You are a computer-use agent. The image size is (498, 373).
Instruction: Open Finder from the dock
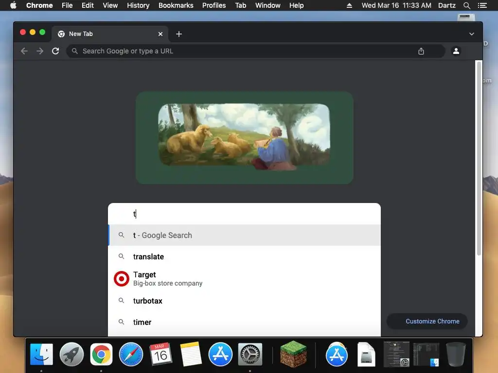click(x=41, y=354)
